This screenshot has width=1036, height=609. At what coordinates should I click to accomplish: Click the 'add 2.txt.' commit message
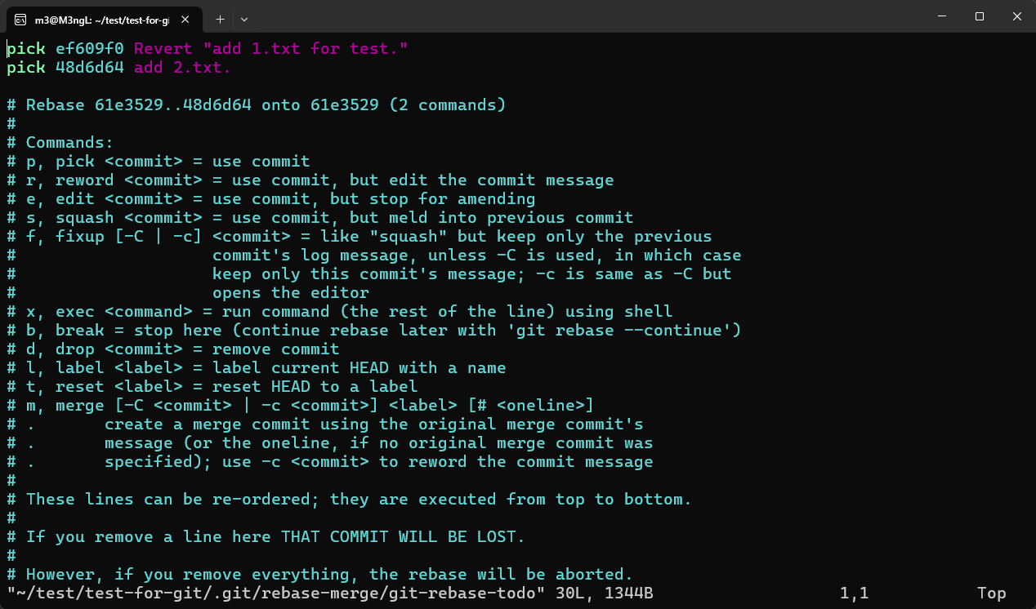182,68
